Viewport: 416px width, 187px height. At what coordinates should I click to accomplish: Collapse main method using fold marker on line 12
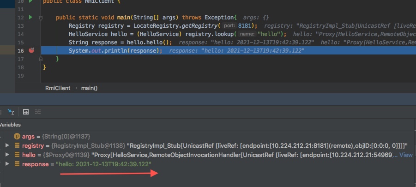click(x=42, y=18)
